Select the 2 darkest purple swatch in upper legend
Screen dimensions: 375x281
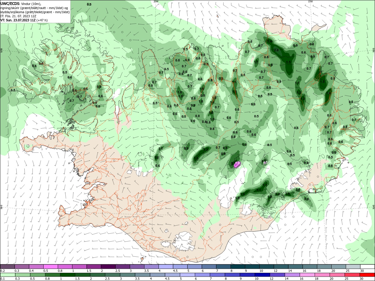tap(108, 266)
